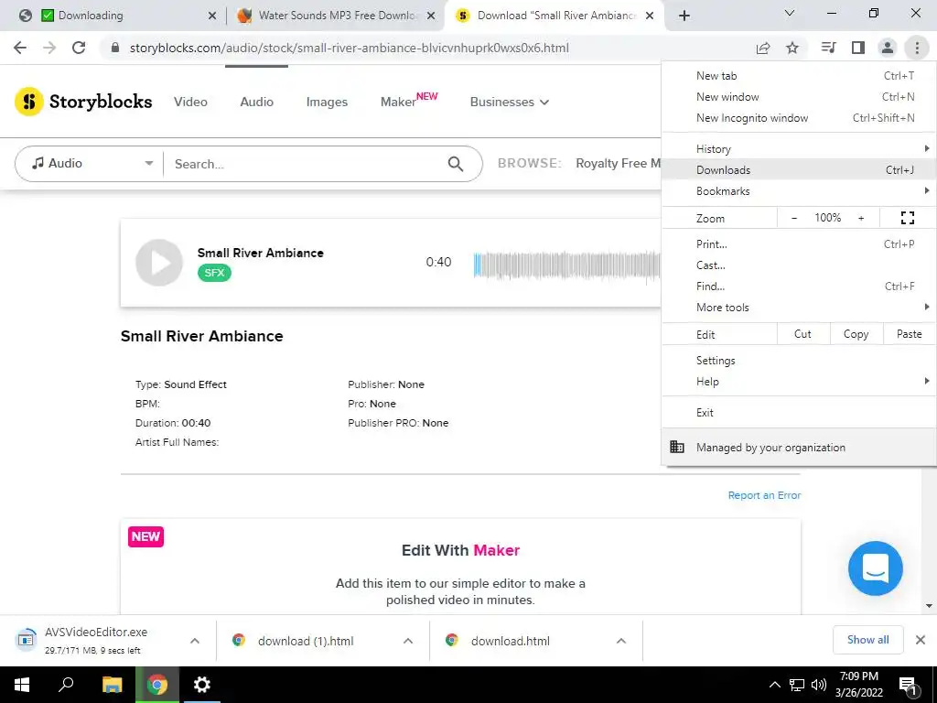The image size is (937, 703).
Task: Toggle the browser side panel icon
Action: [858, 48]
